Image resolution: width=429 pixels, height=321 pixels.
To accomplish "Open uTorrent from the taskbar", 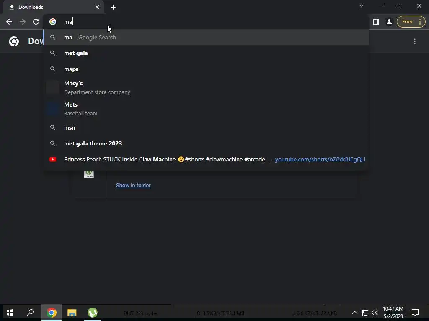I will (93, 313).
